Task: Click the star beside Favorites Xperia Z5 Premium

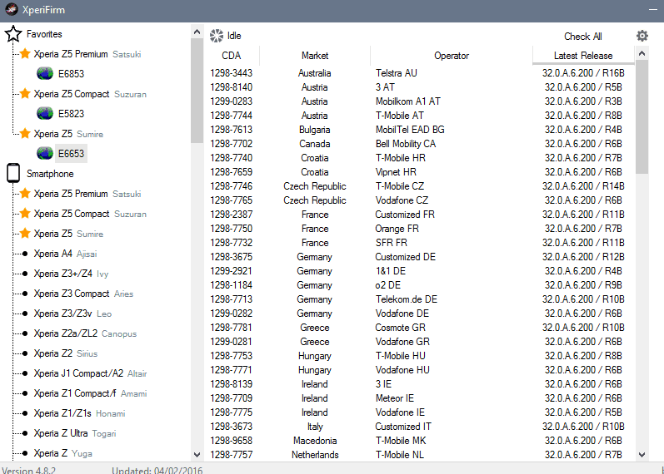Action: 25,54
